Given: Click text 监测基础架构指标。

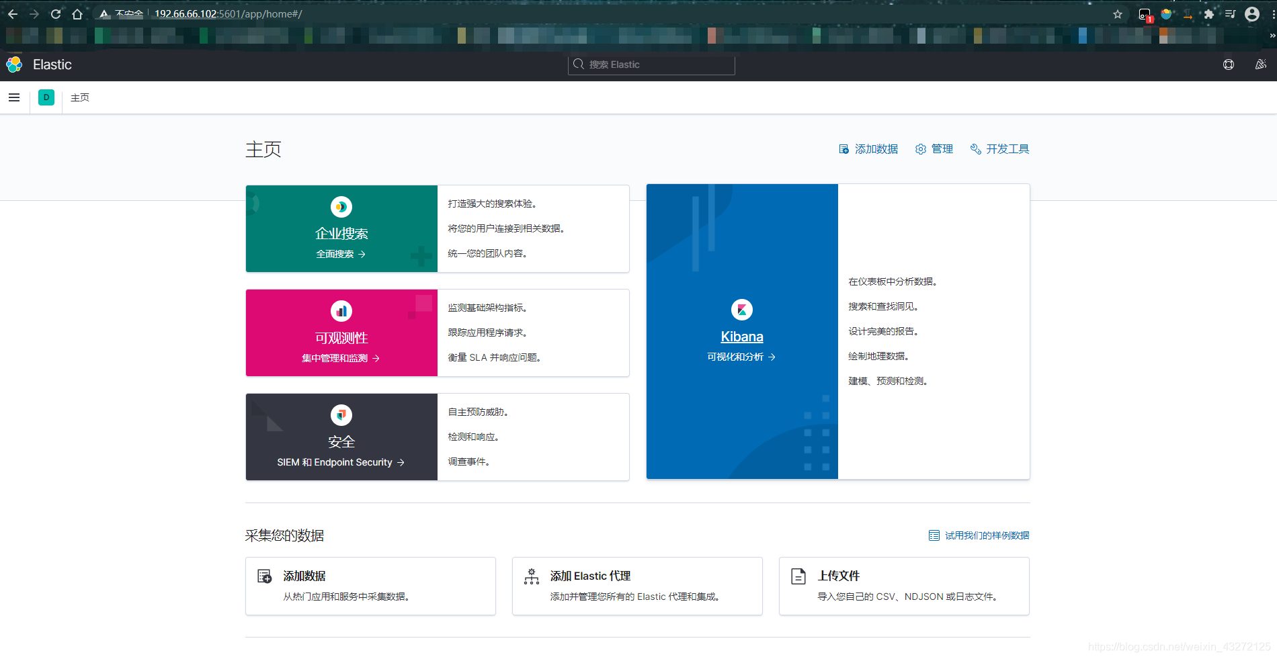Looking at the screenshot, I should (488, 308).
